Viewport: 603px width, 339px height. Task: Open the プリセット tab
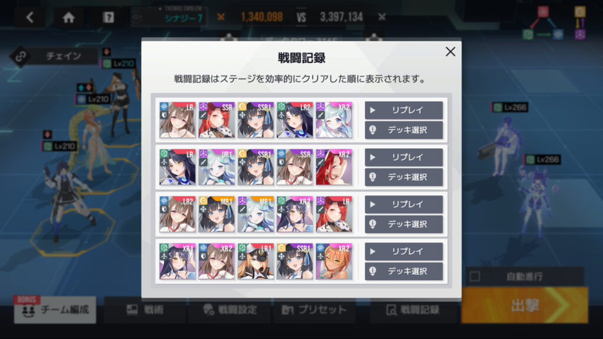coord(314,310)
